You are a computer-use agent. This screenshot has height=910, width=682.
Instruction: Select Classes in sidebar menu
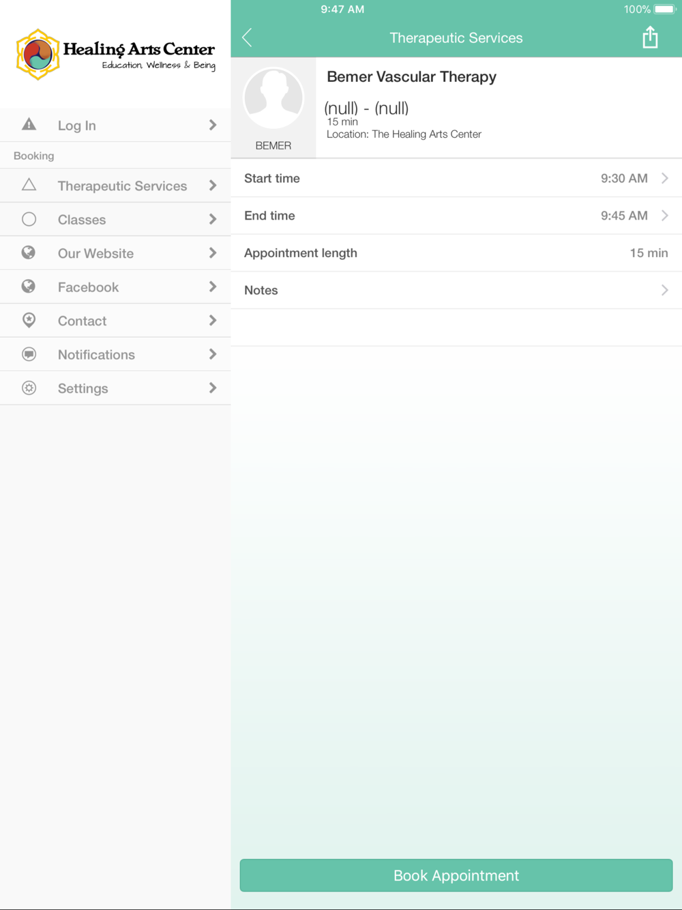point(115,219)
